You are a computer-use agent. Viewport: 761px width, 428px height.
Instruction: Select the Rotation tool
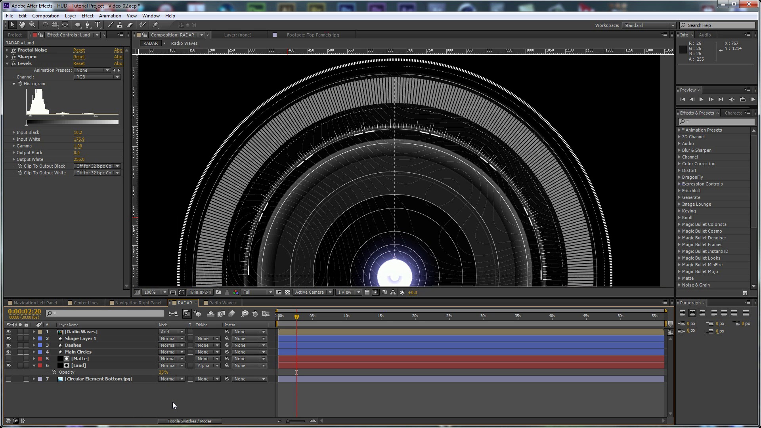click(x=45, y=25)
